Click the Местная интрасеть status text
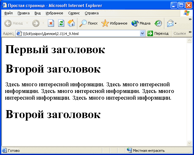The width and height of the screenshot is (194, 155). coord(149,151)
